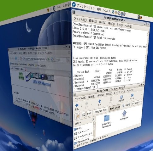Select the mnt path button

(x=89, y=113)
